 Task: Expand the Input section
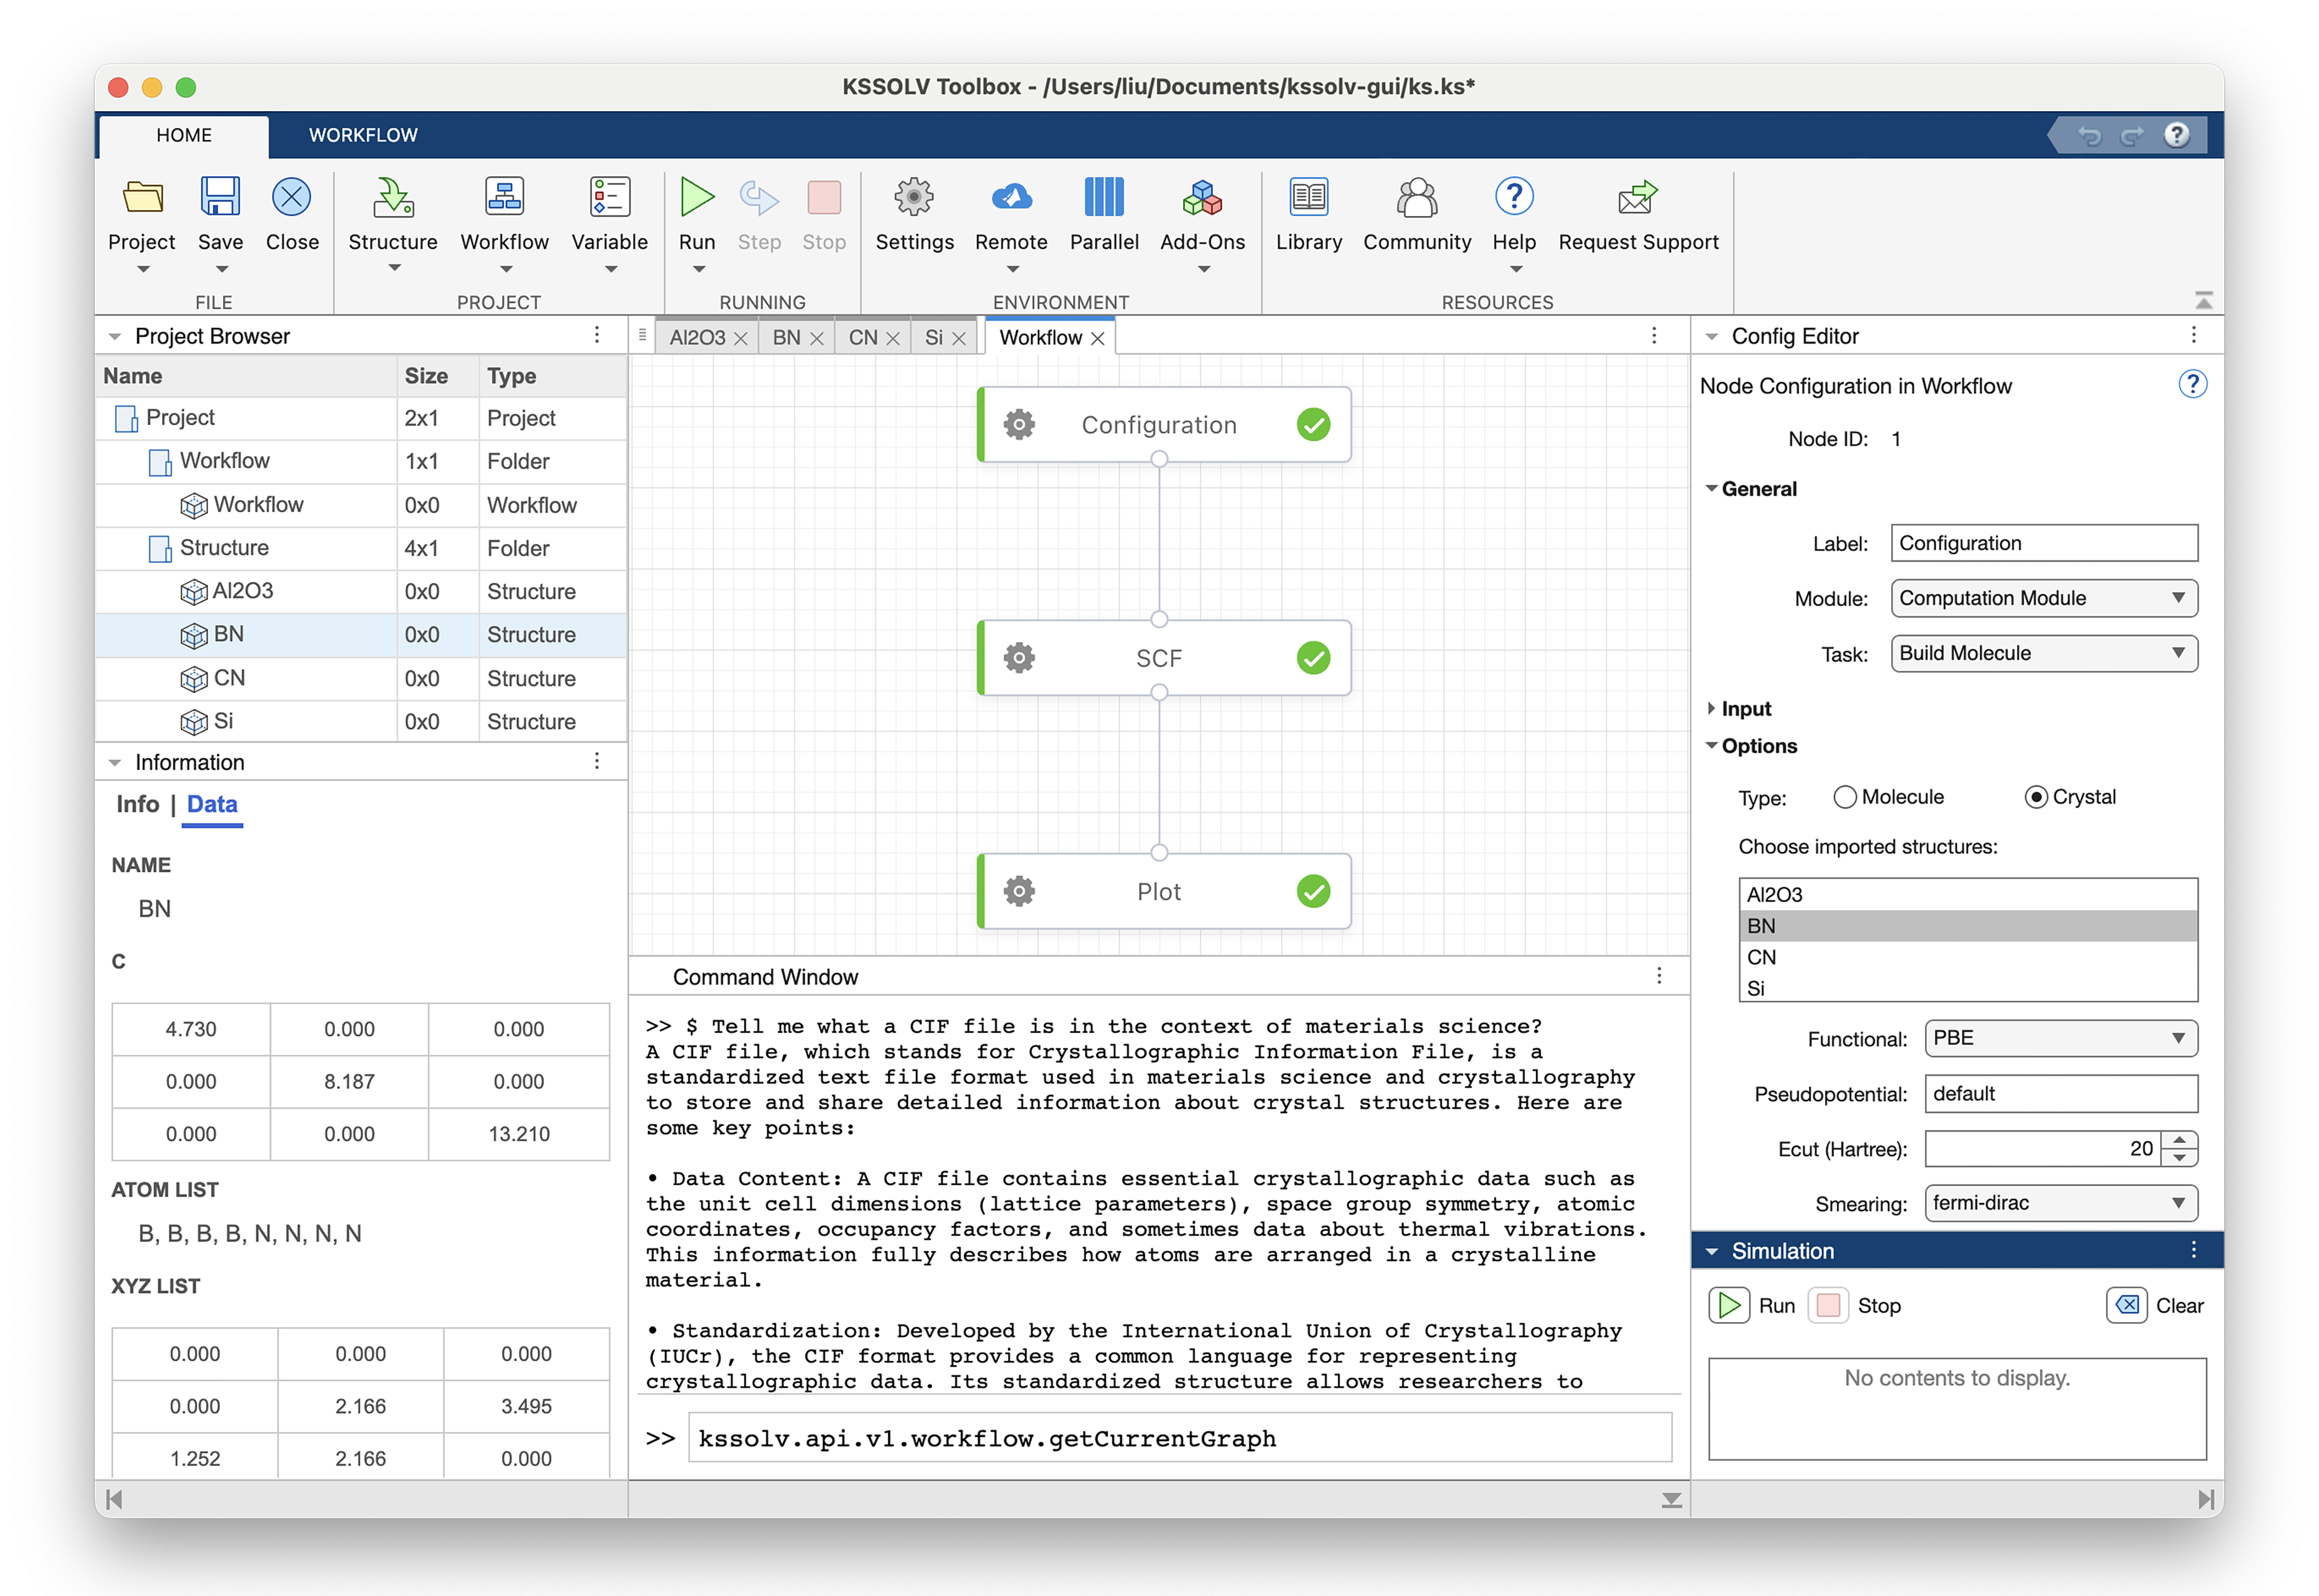coord(1711,708)
